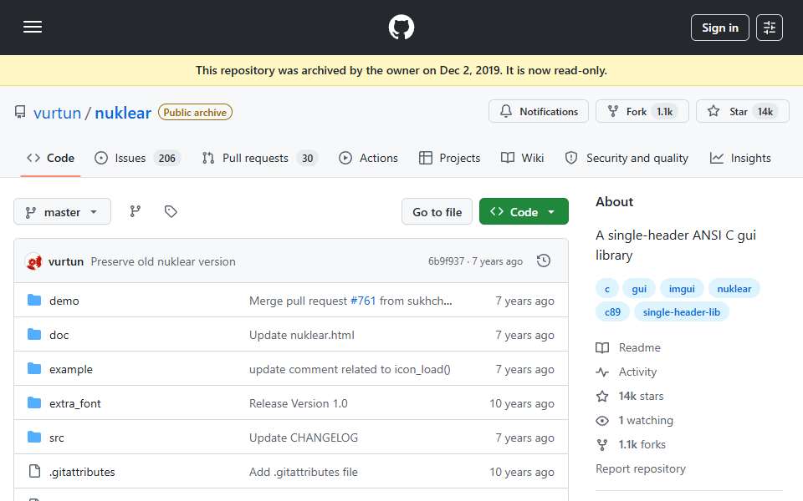Click the Notifications bell button
Image resolution: width=803 pixels, height=501 pixels.
pyautogui.click(x=538, y=111)
